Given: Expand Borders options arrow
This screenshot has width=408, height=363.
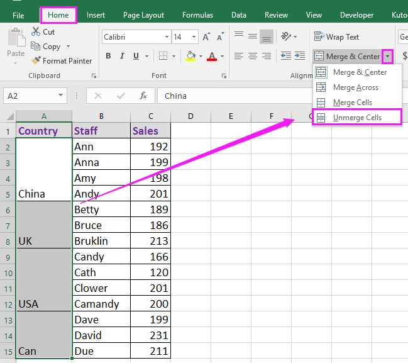Looking at the screenshot, I should click(174, 56).
